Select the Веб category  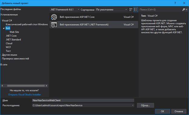point(8,28)
